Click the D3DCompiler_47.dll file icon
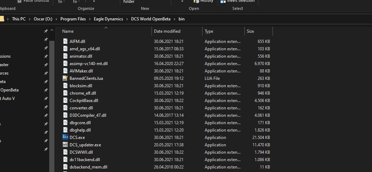 [x=65, y=115]
